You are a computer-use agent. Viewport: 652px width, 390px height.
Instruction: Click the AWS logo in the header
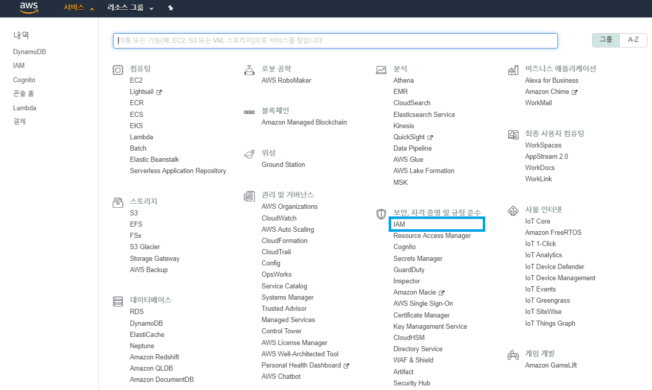coord(29,8)
